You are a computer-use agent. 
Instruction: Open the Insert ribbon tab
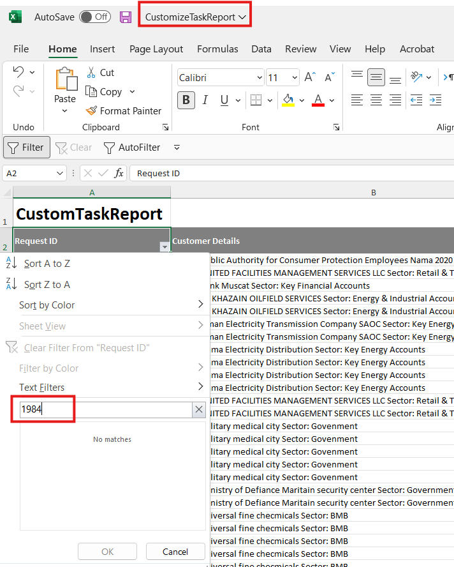coord(102,49)
